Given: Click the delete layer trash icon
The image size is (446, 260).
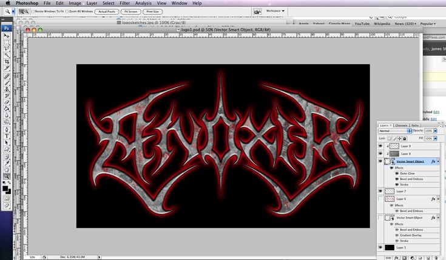Looking at the screenshot, I should pos(441,256).
